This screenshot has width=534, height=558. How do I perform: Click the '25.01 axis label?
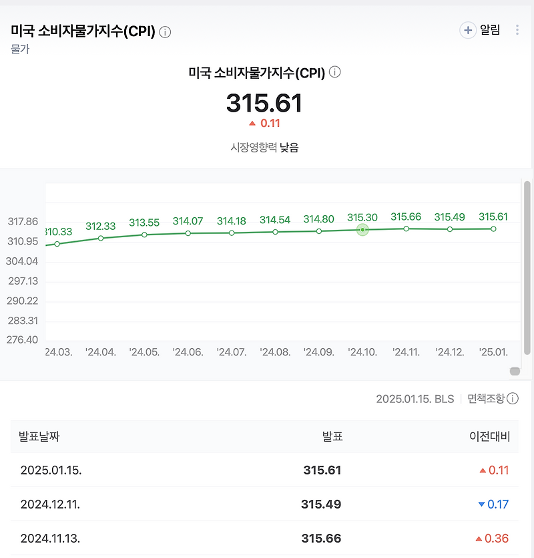pyautogui.click(x=493, y=352)
